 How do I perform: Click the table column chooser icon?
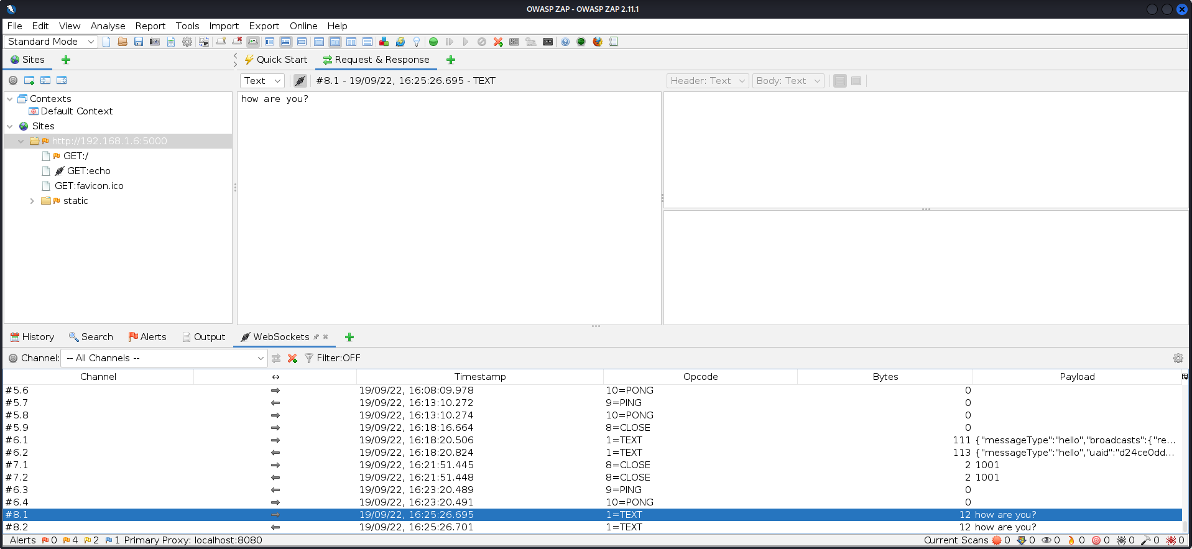tap(1185, 377)
